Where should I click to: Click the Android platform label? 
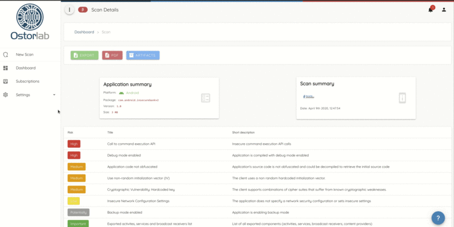133,93
